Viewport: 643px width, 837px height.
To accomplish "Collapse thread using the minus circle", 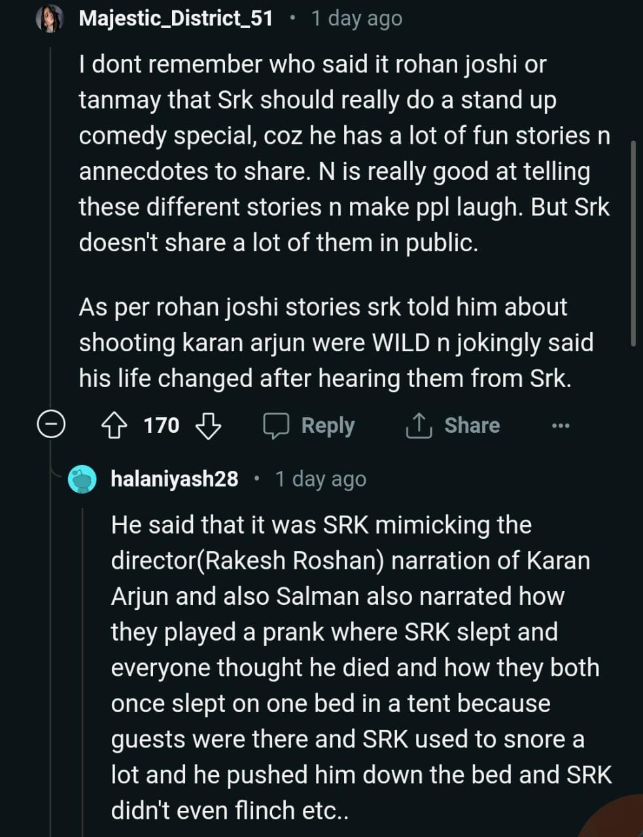I will coord(50,426).
